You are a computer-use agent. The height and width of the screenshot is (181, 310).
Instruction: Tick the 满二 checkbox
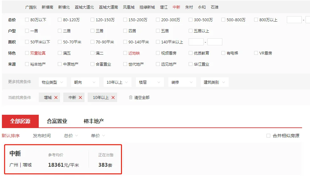(x=92, y=53)
